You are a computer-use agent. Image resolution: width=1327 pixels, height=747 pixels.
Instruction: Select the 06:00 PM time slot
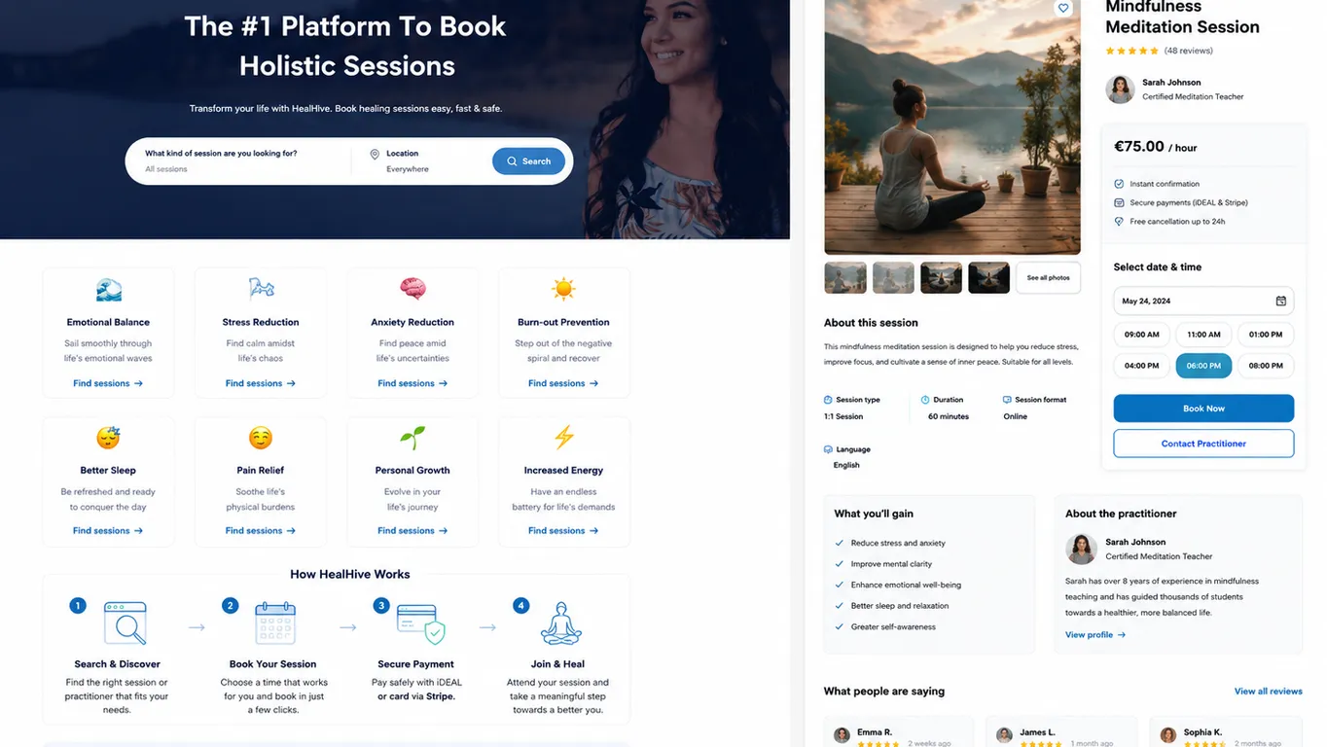click(1203, 366)
